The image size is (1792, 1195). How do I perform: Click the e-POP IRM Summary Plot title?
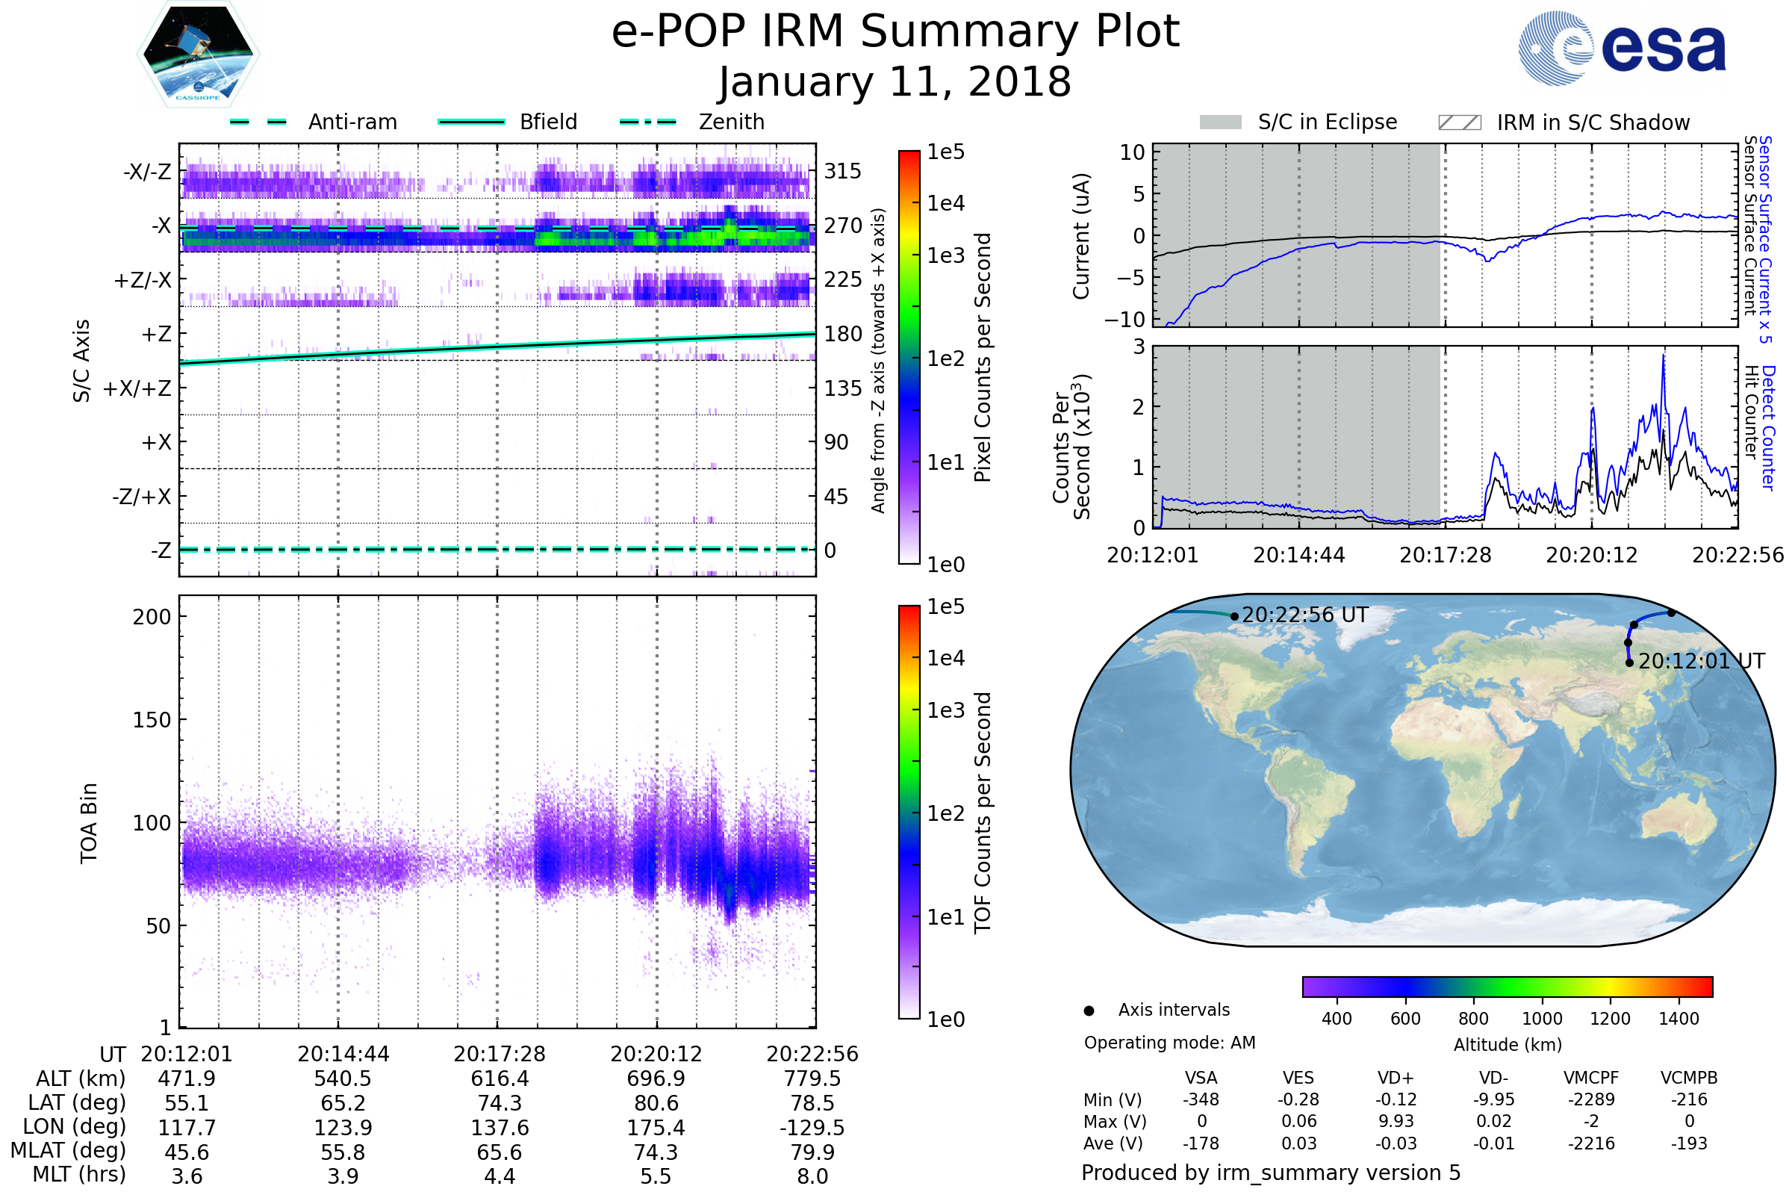click(895, 32)
